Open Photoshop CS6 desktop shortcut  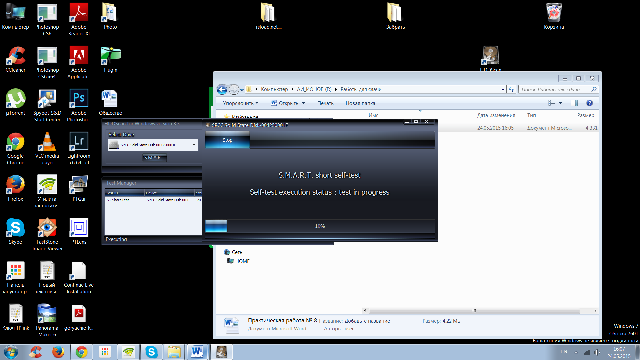(47, 19)
